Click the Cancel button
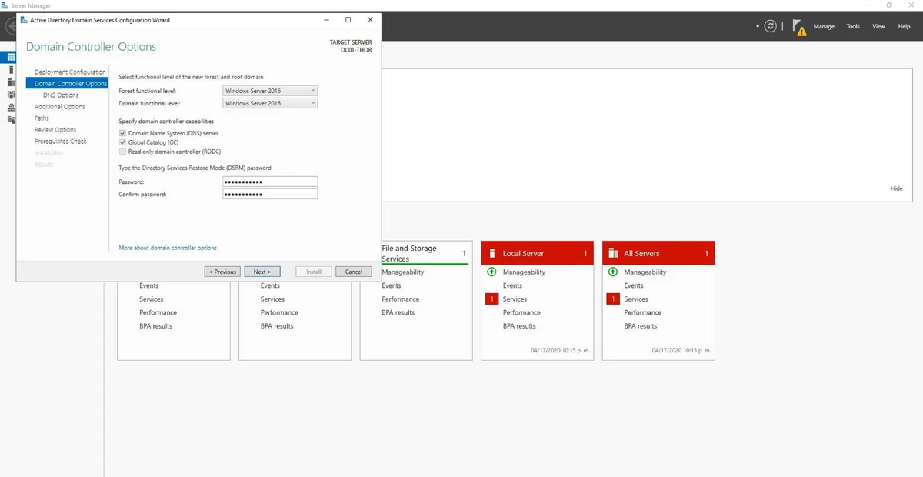This screenshot has height=477, width=923. click(x=353, y=272)
